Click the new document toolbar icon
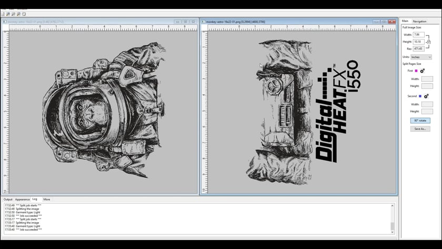 pyautogui.click(x=3, y=14)
